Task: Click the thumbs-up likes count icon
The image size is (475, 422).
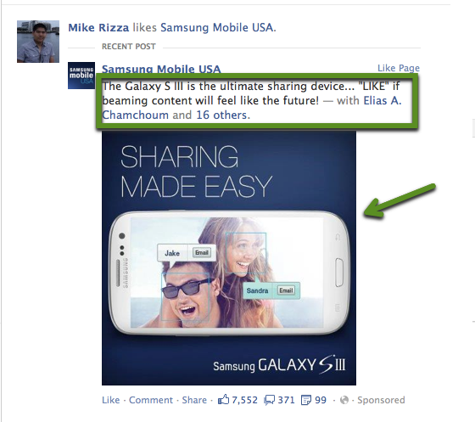Action: [x=223, y=400]
